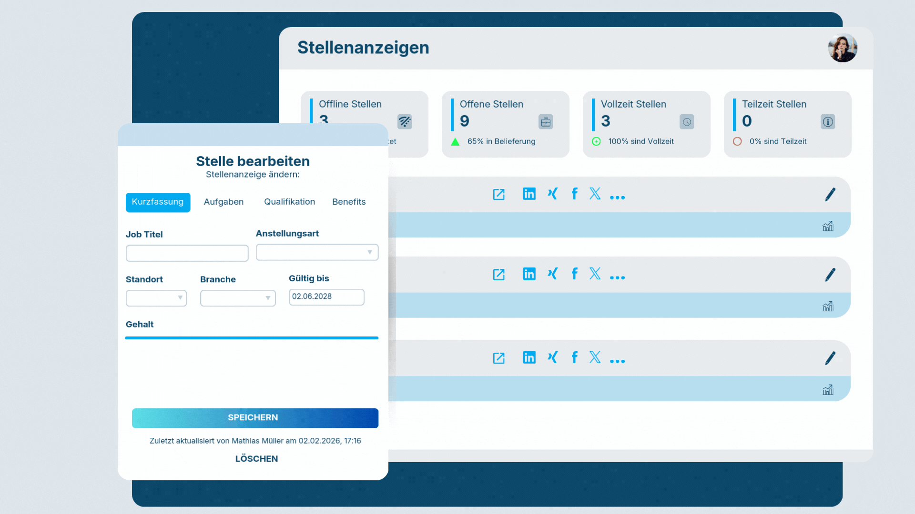This screenshot has width=915, height=514.
Task: Click X (Twitter) icon in first job row
Action: point(595,194)
